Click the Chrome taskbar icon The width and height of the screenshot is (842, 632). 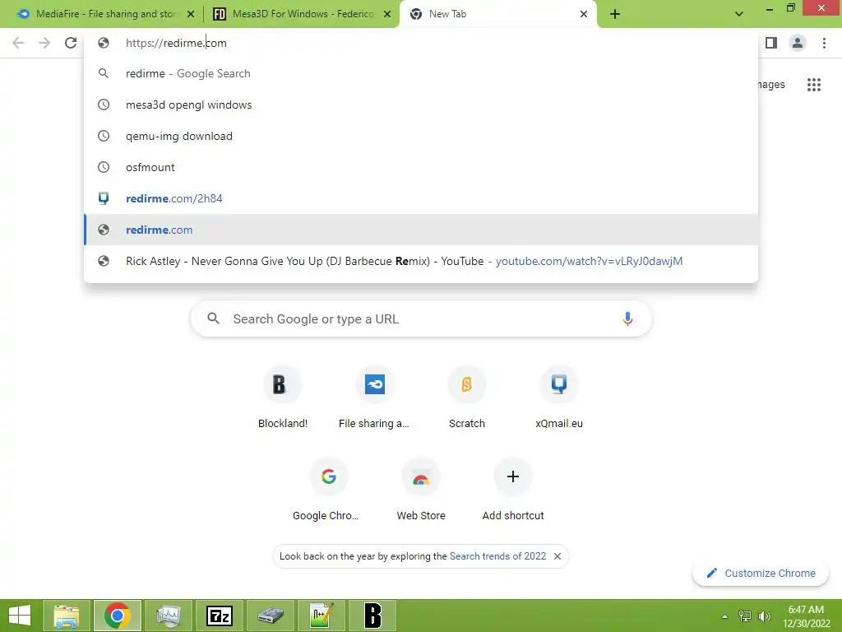tap(118, 616)
